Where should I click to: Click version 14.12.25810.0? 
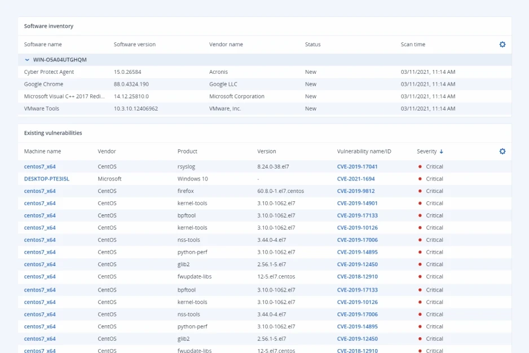pos(131,96)
